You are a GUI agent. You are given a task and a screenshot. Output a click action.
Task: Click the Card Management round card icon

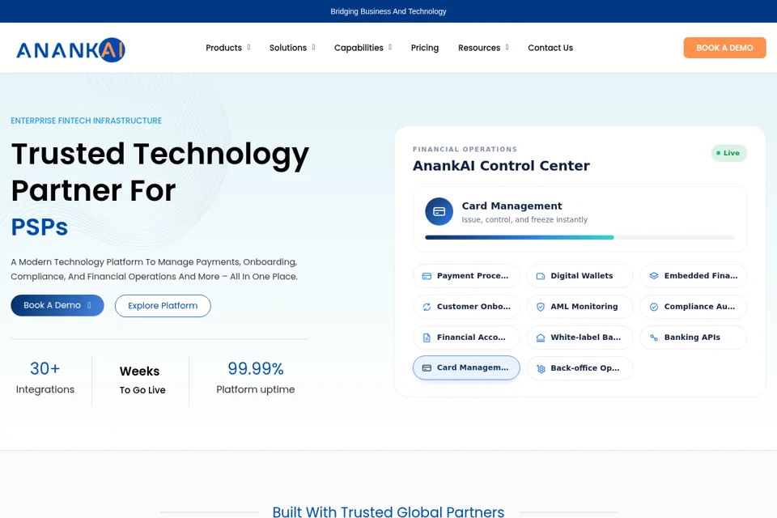click(x=439, y=212)
